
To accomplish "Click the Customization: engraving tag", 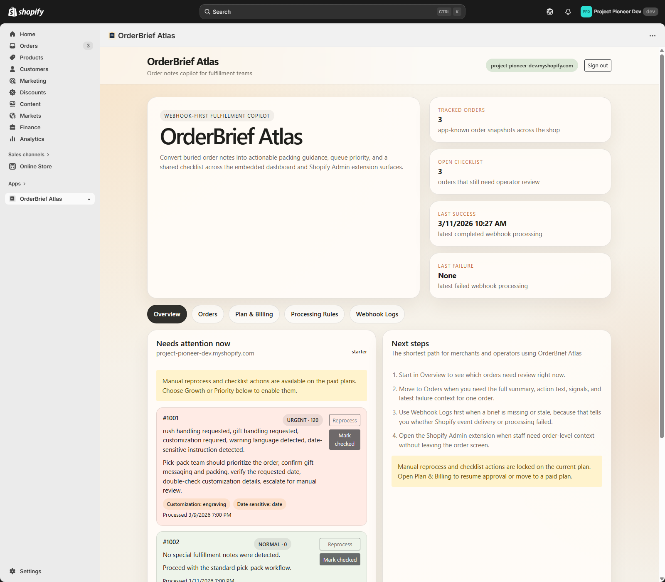I will (x=197, y=504).
